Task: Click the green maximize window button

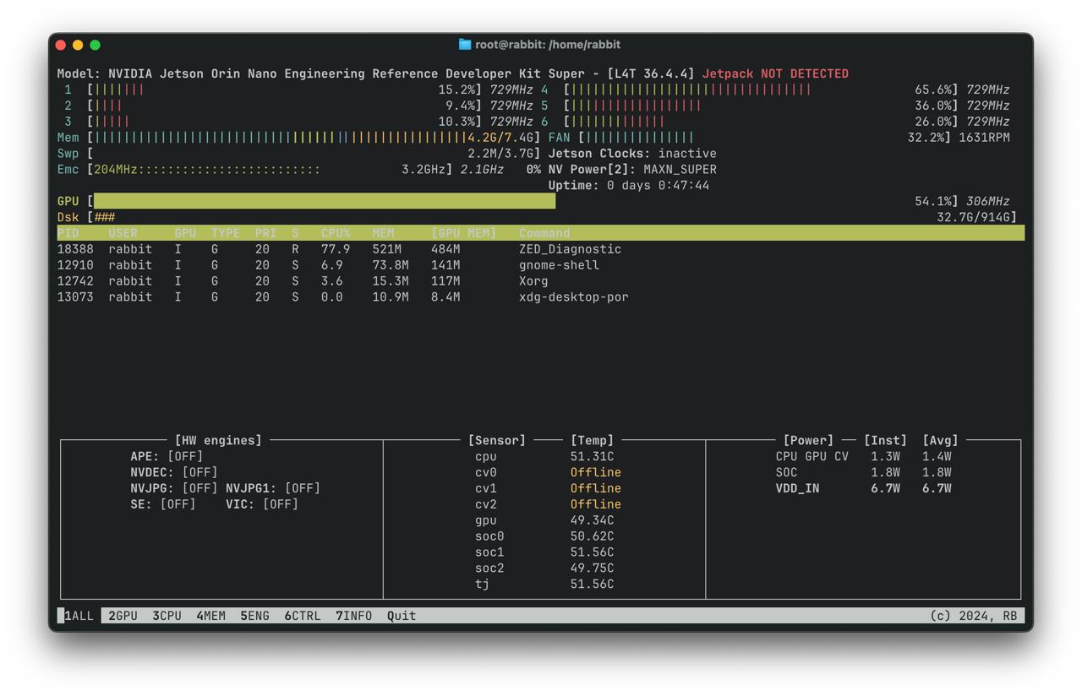Action: 96,45
